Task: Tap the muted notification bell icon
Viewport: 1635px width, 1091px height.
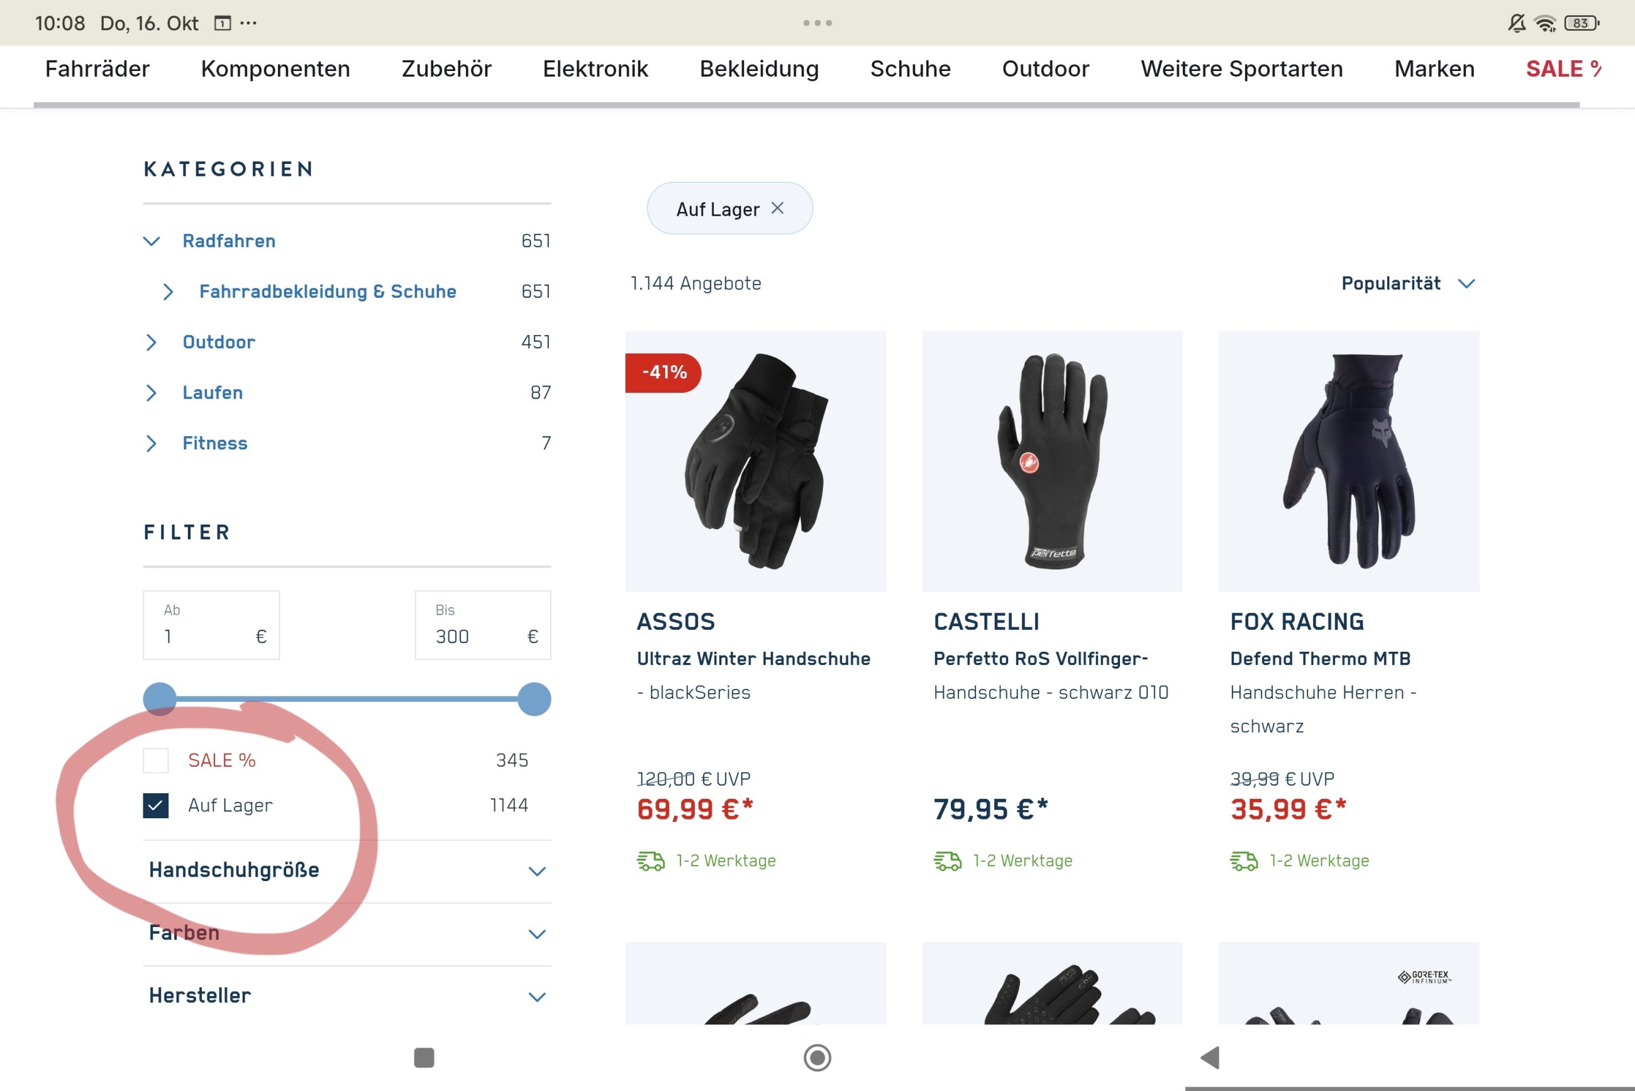Action: point(1517,24)
